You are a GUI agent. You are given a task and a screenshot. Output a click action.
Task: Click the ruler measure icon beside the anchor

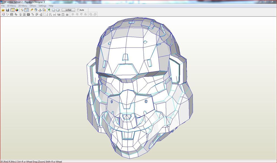44,10
